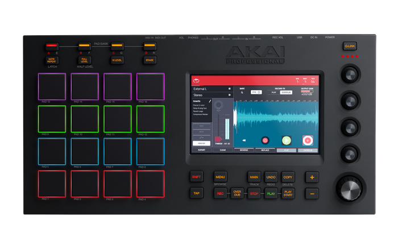Image resolution: width=398 pixels, height=249 pixels.
Task: Tap Export at screen bottom
Action: coord(201,150)
